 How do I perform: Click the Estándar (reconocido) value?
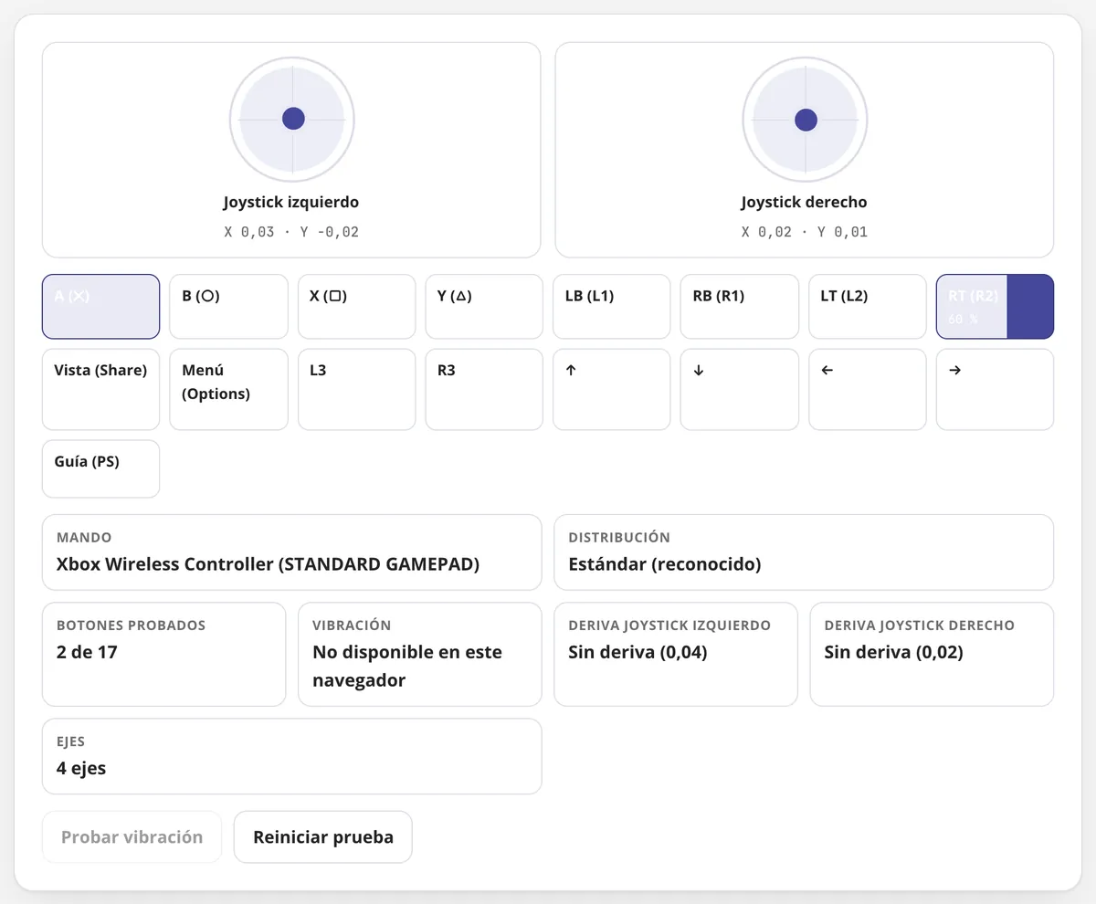pos(665,564)
